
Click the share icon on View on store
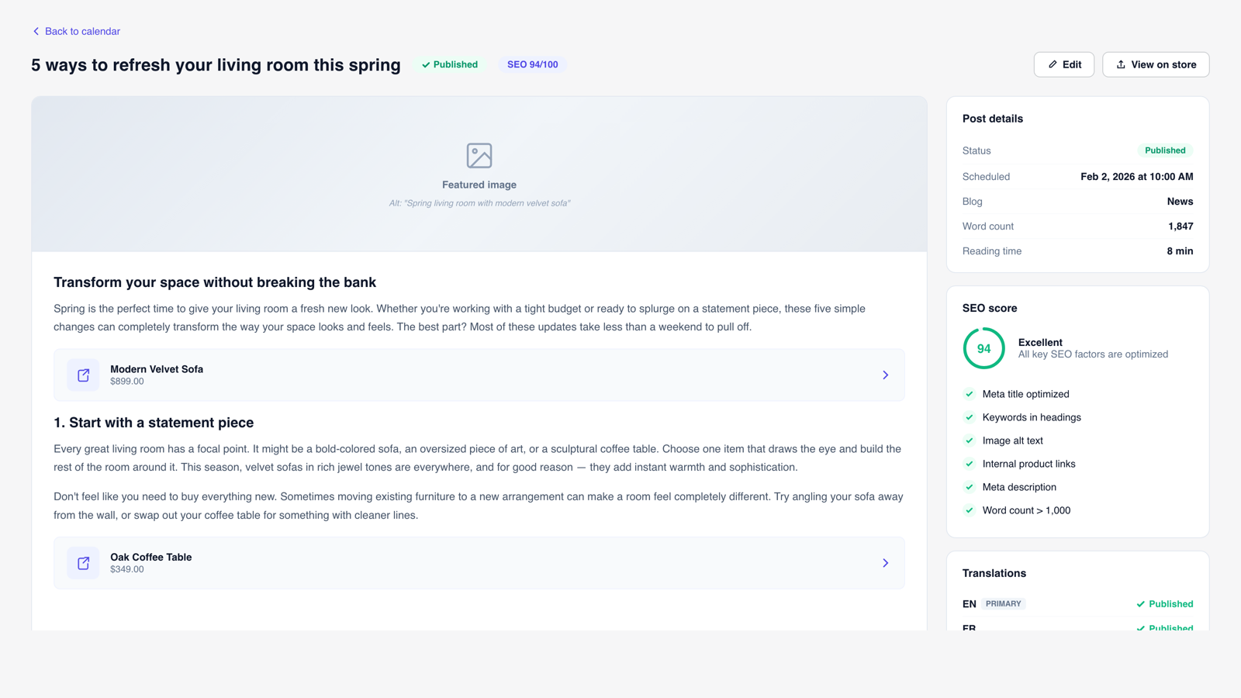[x=1121, y=64]
